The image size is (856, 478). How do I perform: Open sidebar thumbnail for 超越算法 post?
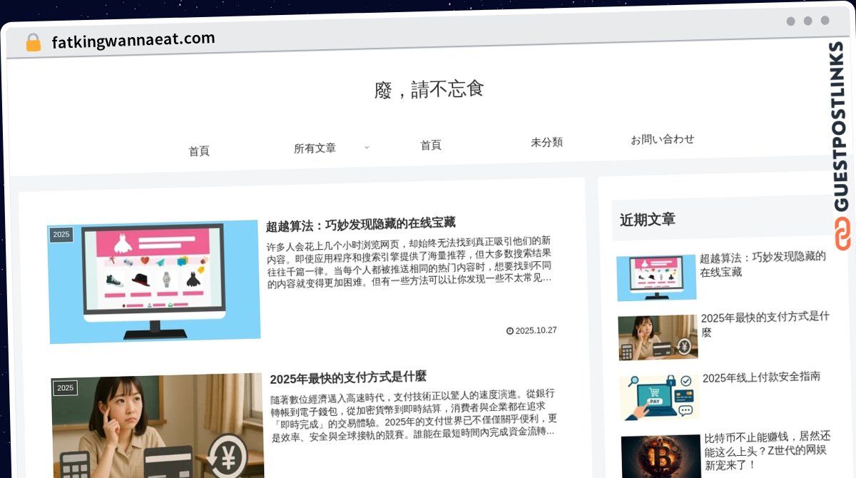coord(656,278)
